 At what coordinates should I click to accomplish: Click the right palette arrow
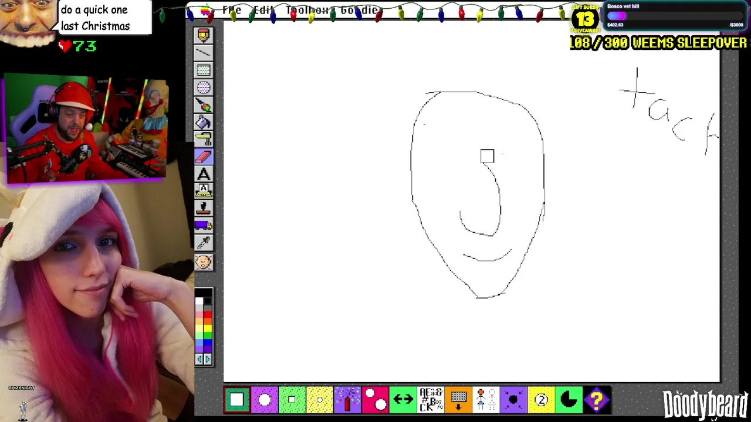coord(208,359)
